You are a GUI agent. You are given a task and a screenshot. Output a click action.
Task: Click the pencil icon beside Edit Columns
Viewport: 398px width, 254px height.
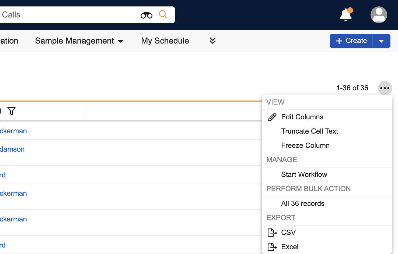coord(272,117)
